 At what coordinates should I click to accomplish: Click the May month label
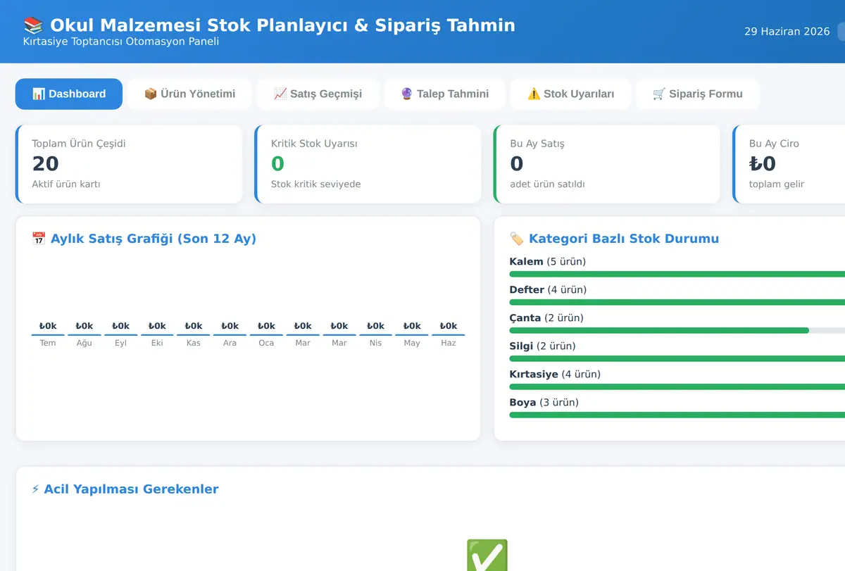(412, 343)
